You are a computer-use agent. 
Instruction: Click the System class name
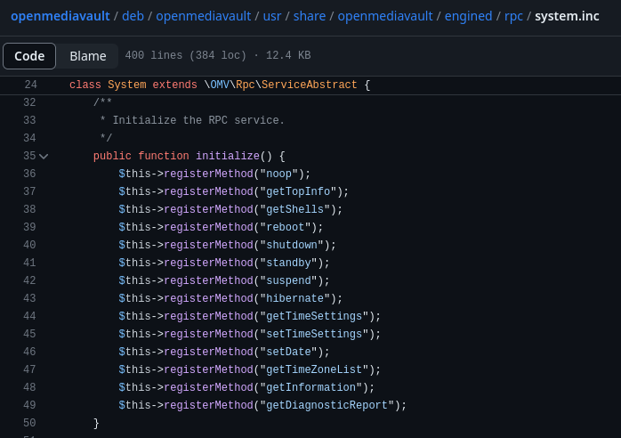coord(127,85)
